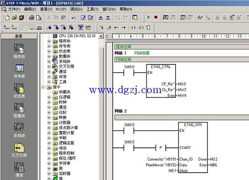249x180 pixels.
Task: Insert a network with toolbar icon
Action: coord(7,28)
